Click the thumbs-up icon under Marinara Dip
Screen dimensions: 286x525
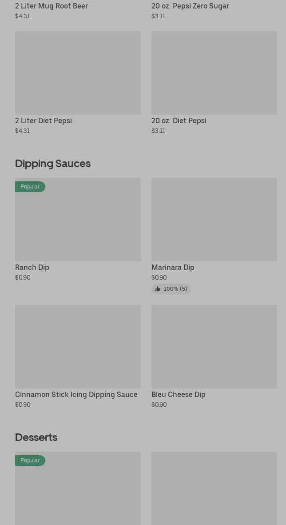tap(158, 289)
